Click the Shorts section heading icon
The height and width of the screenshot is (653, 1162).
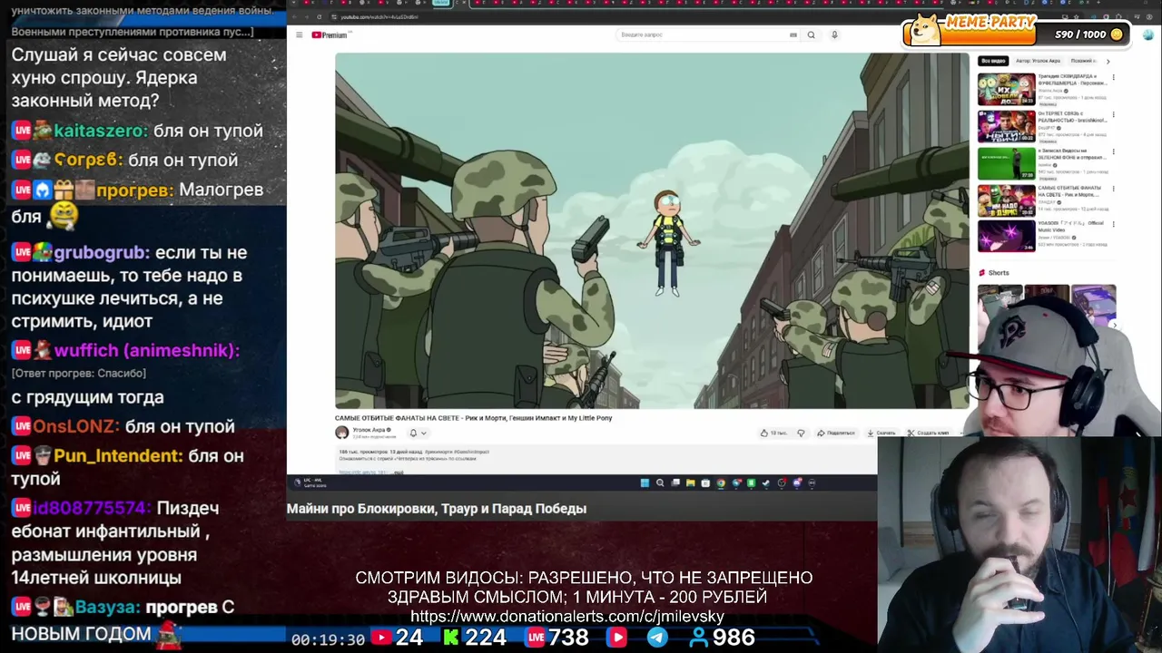(x=981, y=272)
